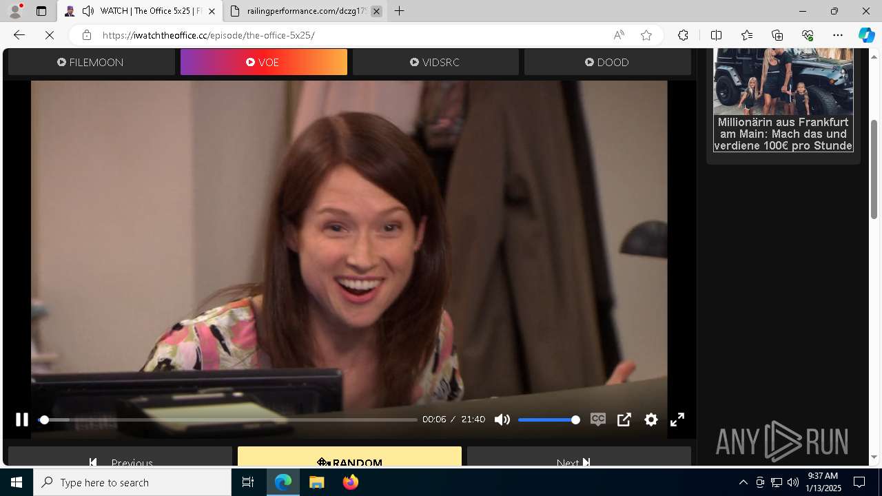Switch to railingperformance.com tab
The image size is (882, 496).
point(305,11)
